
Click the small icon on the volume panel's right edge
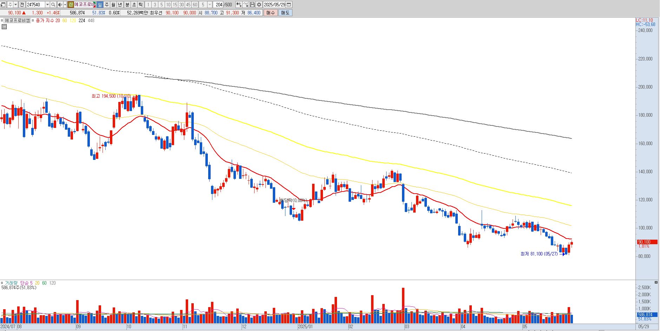[x=656, y=282]
